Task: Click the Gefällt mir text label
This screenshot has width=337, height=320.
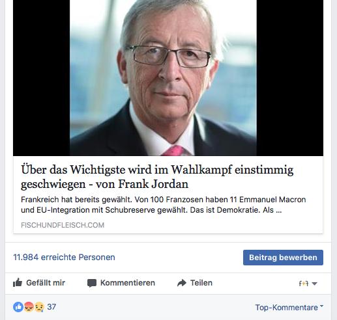Action: (x=46, y=283)
